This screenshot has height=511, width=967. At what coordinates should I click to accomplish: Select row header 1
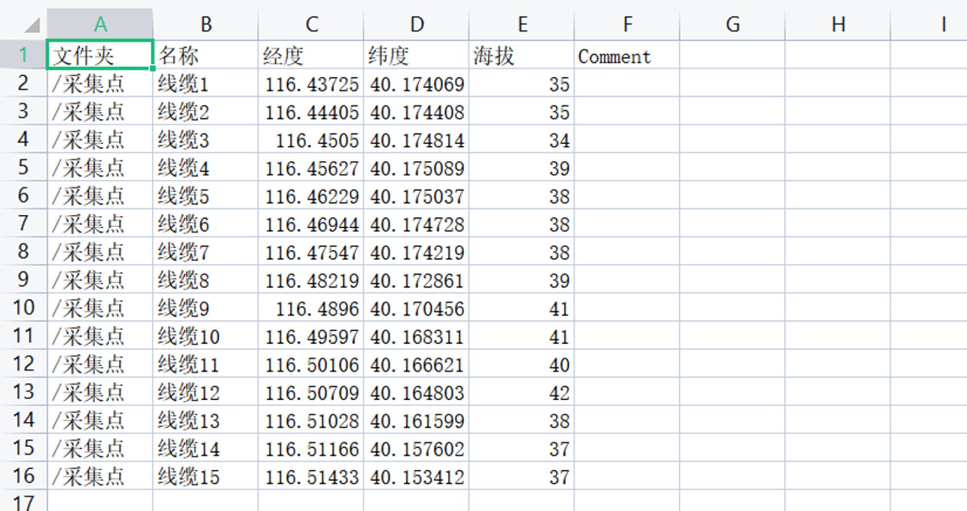[x=24, y=56]
